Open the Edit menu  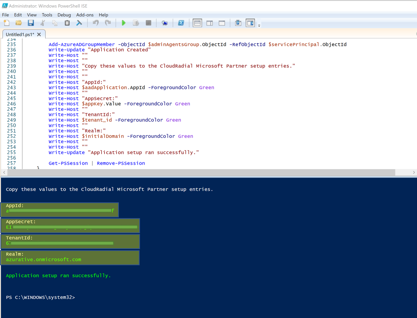point(18,15)
